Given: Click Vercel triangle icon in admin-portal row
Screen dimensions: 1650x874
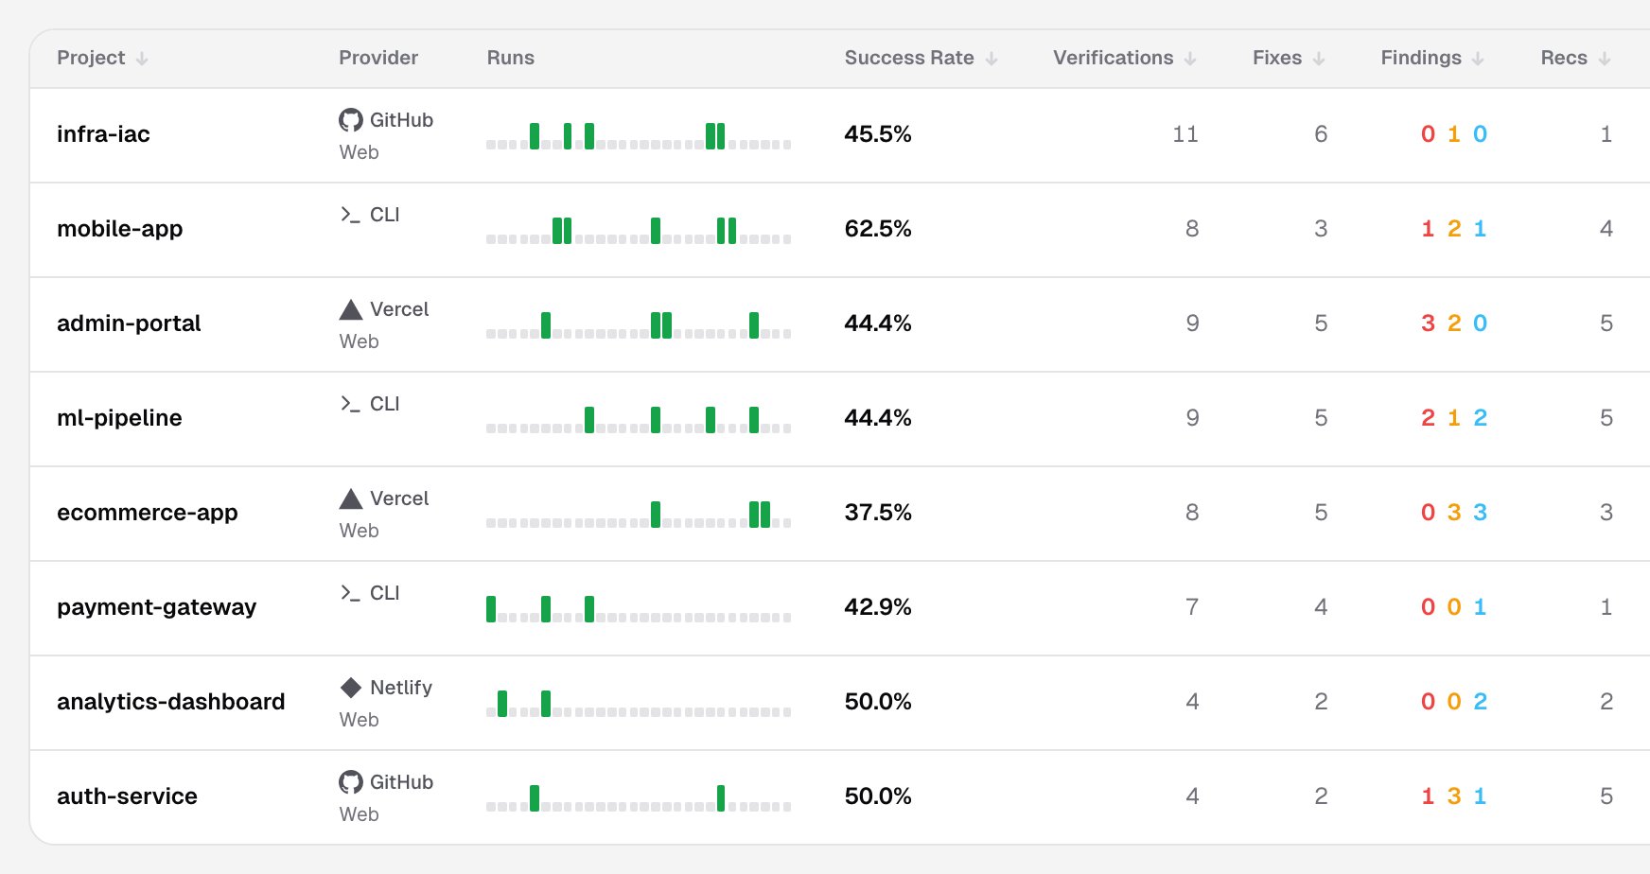Looking at the screenshot, I should 351,309.
